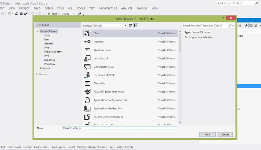Switch to the Output tab
Image resolution: width=261 pixels, height=150 pixels.
click(27, 147)
